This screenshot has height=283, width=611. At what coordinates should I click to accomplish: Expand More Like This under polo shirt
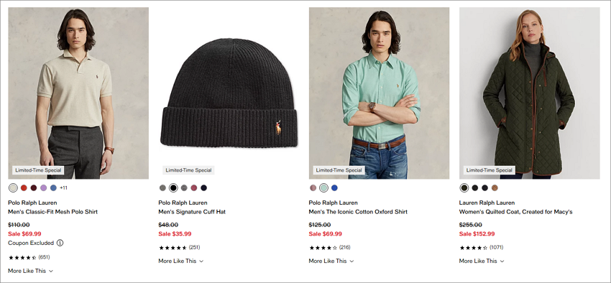[x=30, y=271]
